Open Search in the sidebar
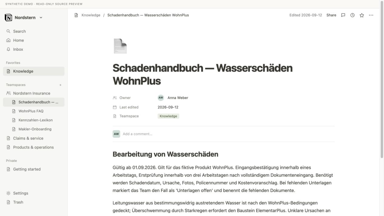This screenshot has height=216, width=384. coord(34,31)
